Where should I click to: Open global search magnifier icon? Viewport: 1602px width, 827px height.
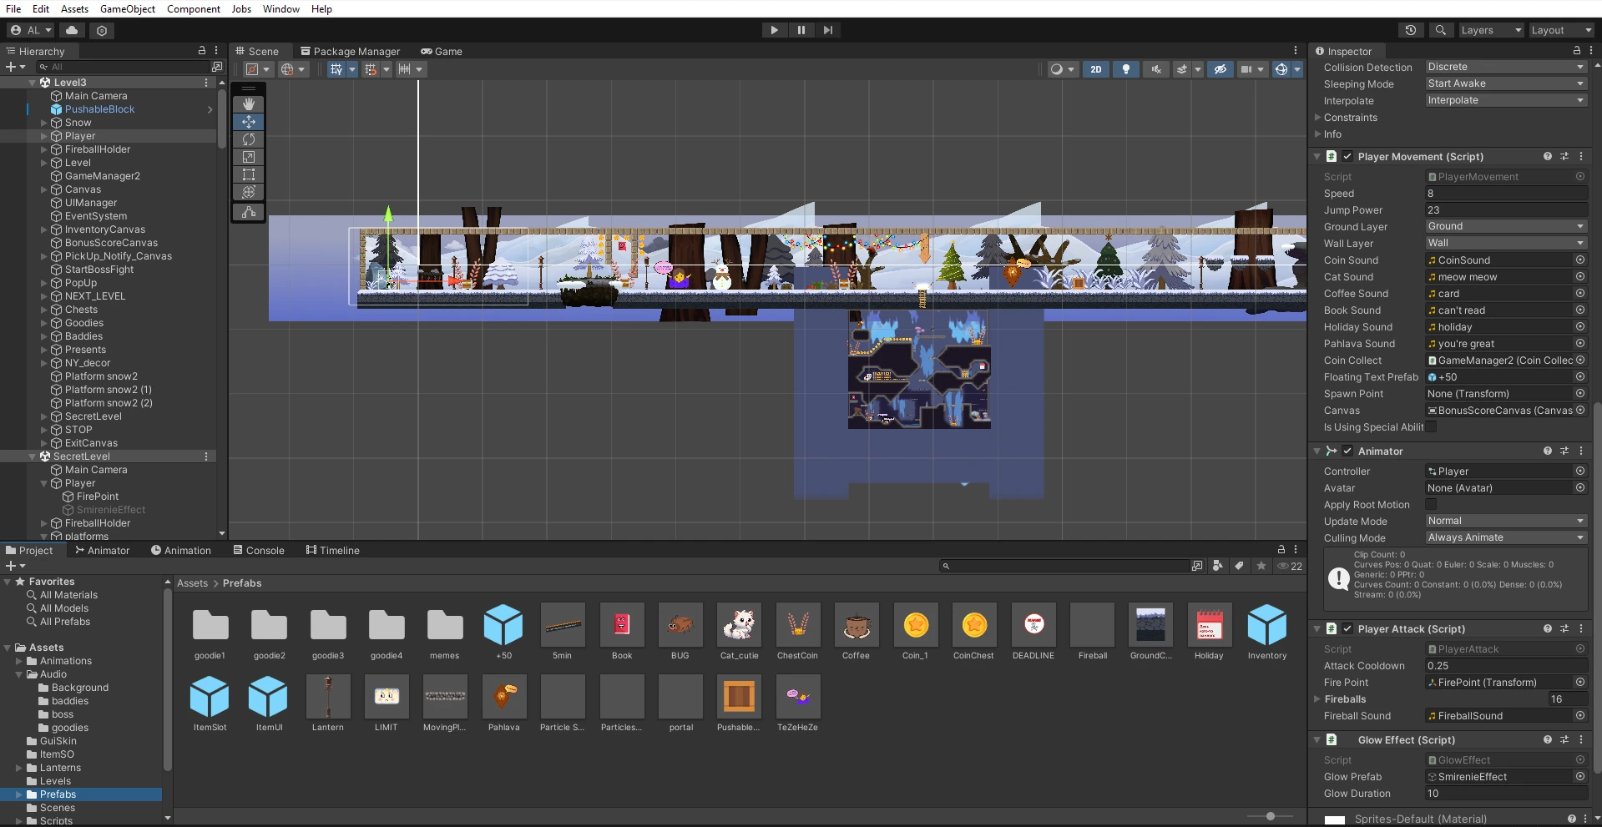(1440, 30)
